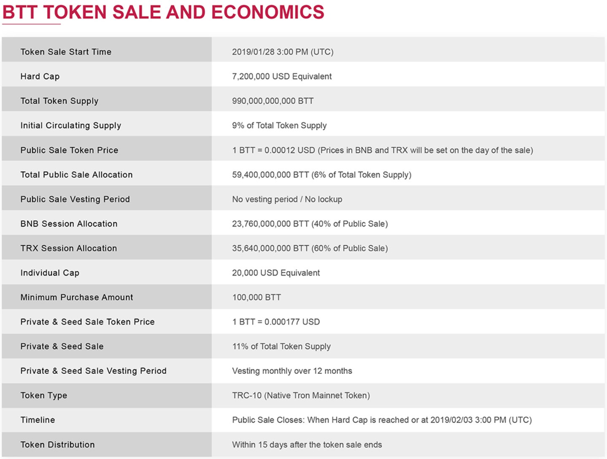Click the Initial Circulating Supply label
607x459 pixels.
[x=71, y=125]
